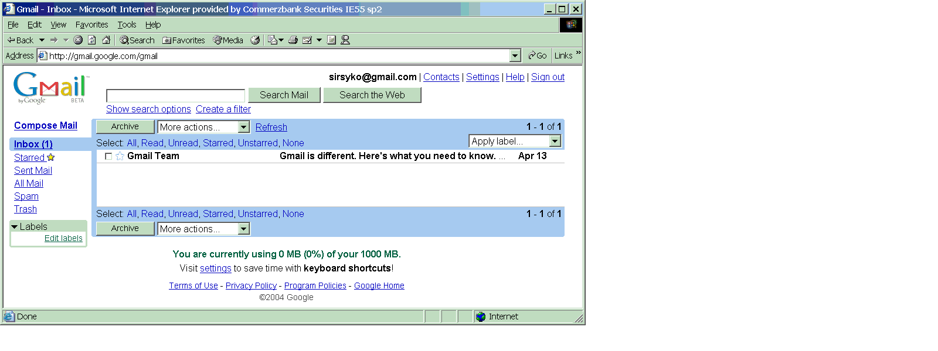Open the History toolbar icon
This screenshot has width=938, height=351.
point(255,40)
